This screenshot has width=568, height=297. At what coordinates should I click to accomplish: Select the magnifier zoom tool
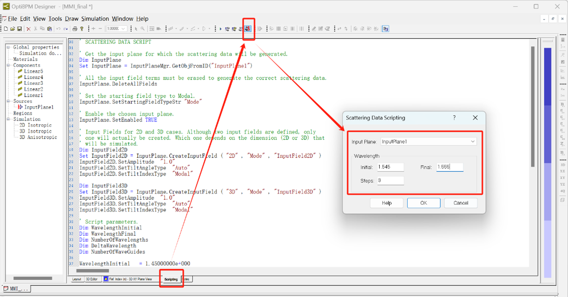pos(143,29)
